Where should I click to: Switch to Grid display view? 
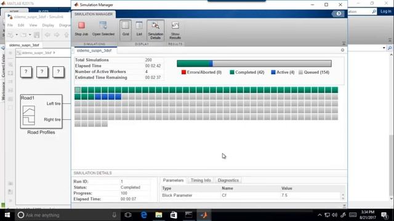coord(126,30)
